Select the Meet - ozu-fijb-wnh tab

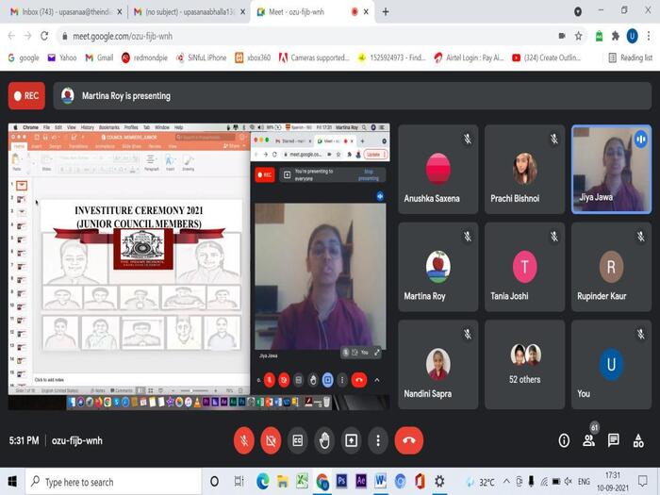(311, 11)
